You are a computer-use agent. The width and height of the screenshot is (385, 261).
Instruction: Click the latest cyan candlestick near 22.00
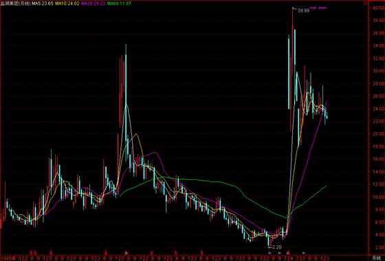coord(327,116)
